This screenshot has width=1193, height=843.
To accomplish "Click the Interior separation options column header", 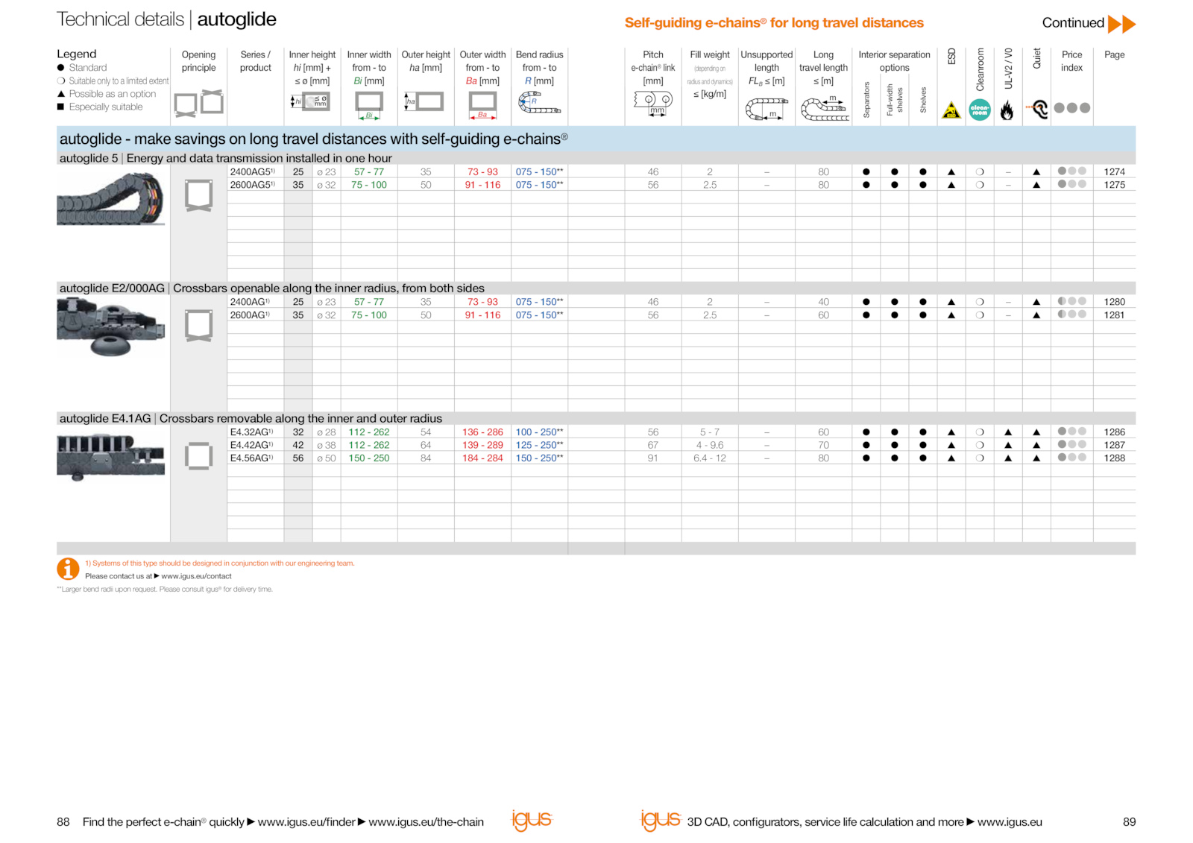I will (894, 61).
